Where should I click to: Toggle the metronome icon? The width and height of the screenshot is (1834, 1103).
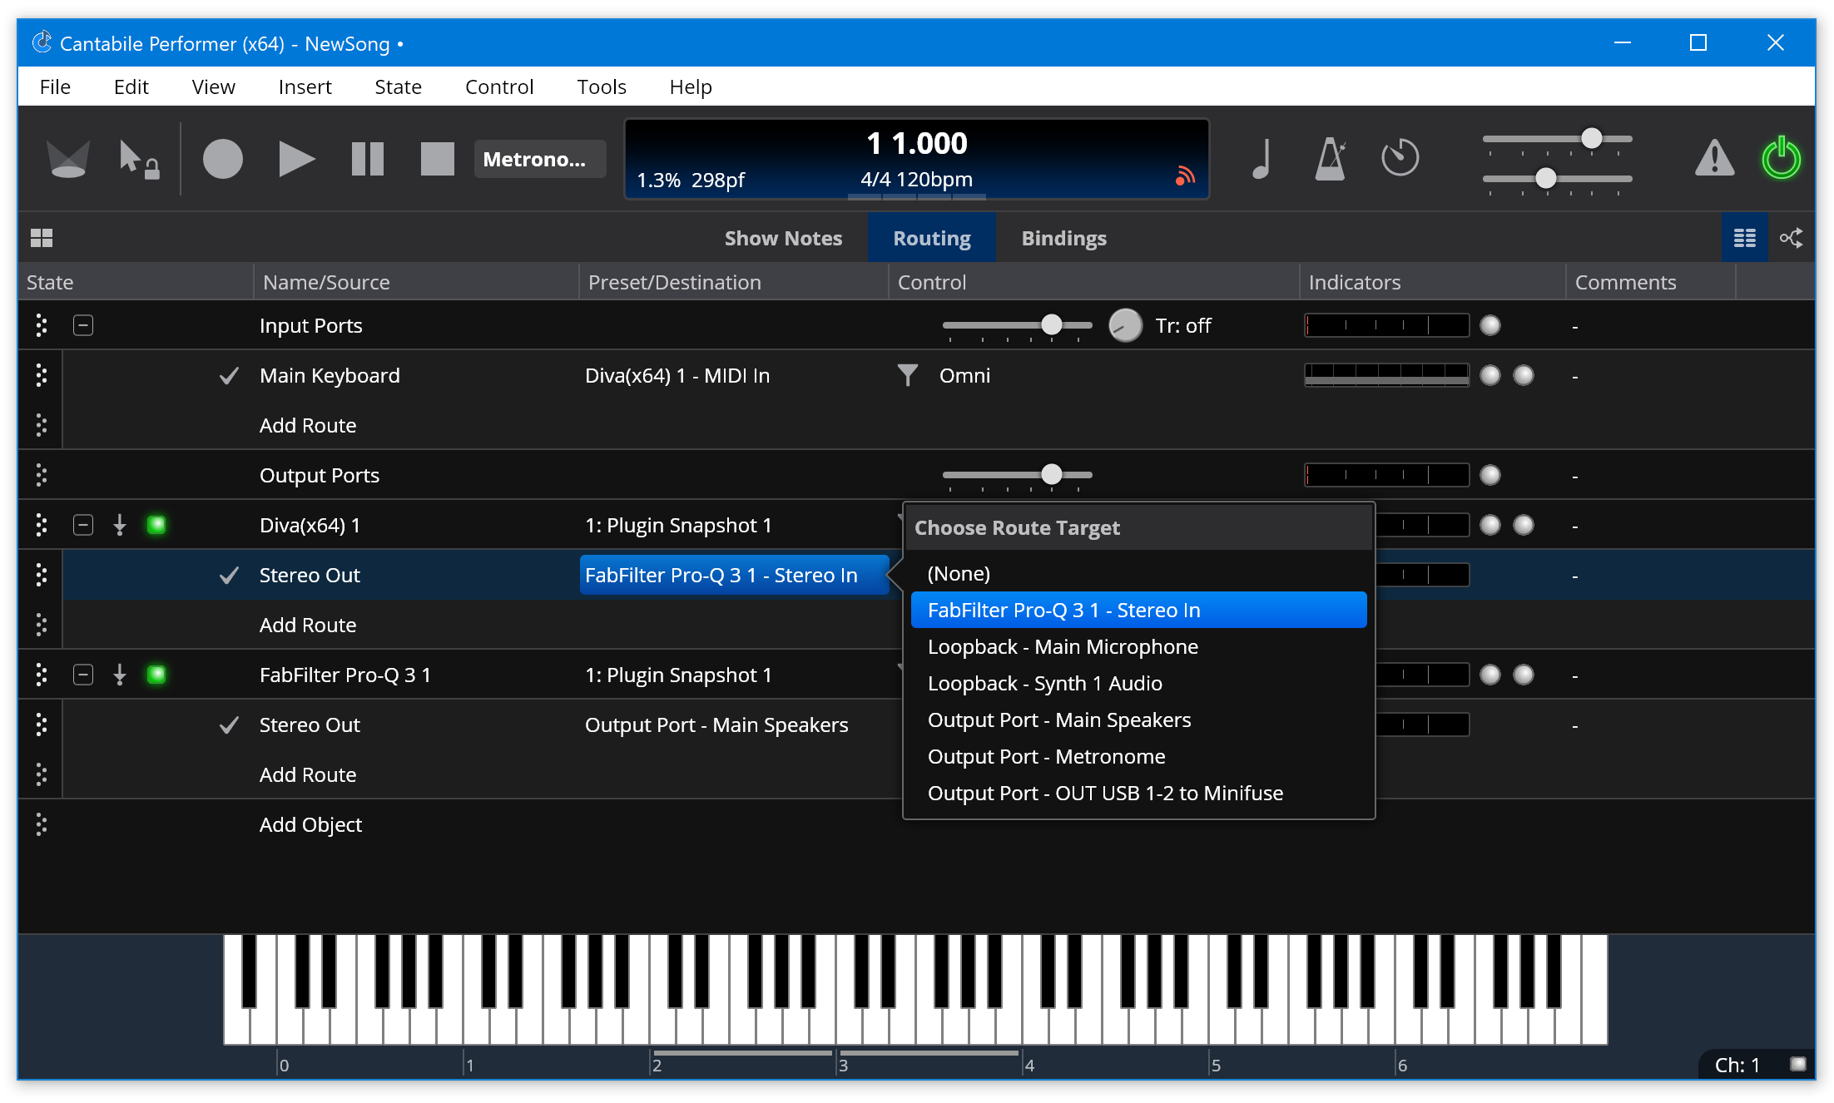point(1330,159)
